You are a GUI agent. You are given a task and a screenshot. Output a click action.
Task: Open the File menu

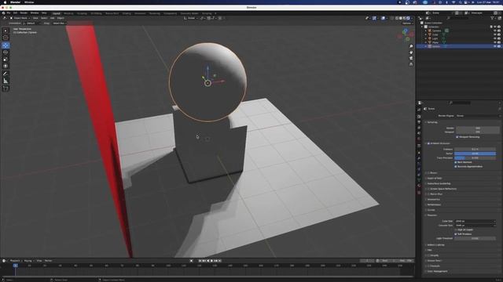(9, 13)
